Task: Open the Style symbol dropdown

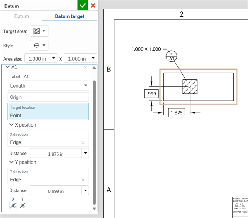Action: [39, 46]
